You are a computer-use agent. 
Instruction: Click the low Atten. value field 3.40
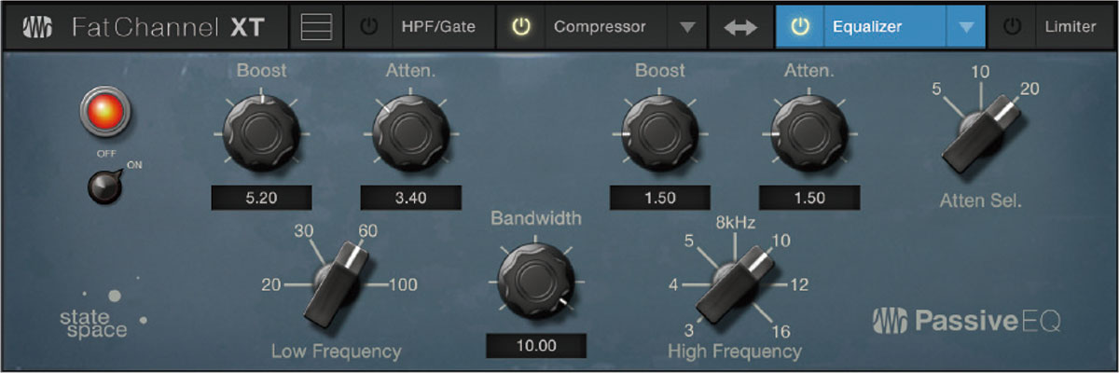(x=410, y=197)
